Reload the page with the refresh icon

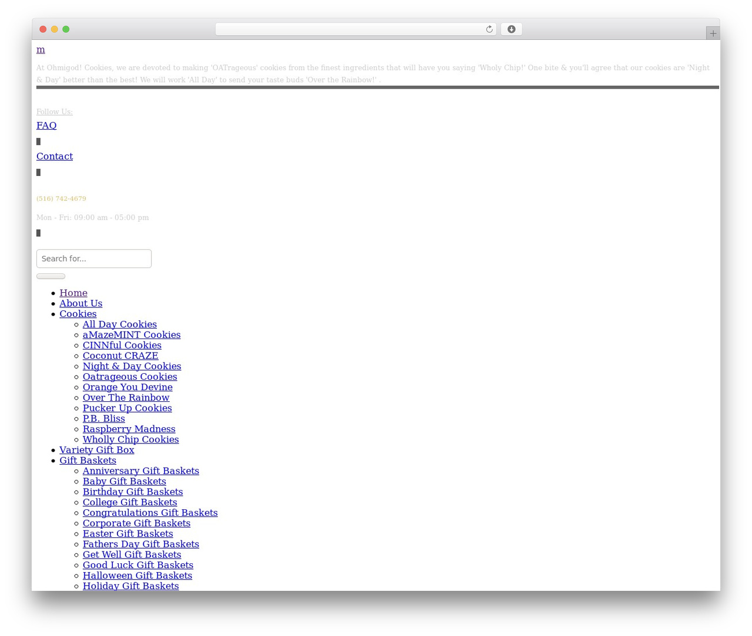tap(489, 29)
